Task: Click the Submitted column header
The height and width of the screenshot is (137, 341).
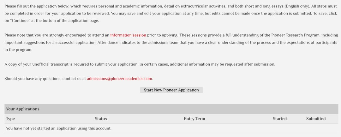Action: (x=316, y=119)
